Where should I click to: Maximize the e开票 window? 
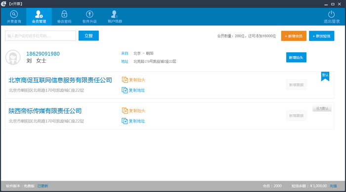coord(333,4)
